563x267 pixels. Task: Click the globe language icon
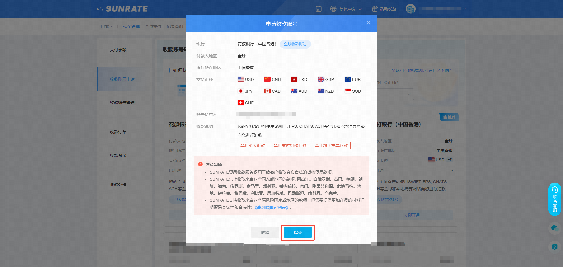click(x=333, y=9)
